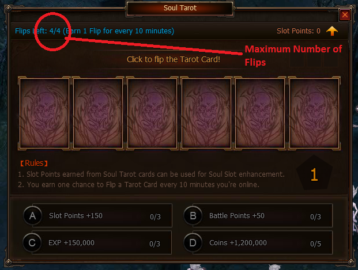Click the orange up arrow beside Slot Points
The image size is (358, 270).
pyautogui.click(x=332, y=31)
